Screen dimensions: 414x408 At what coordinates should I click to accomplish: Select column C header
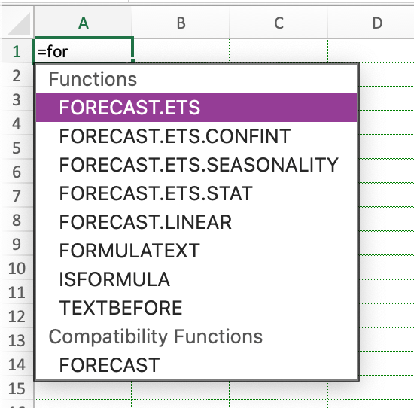click(x=279, y=23)
